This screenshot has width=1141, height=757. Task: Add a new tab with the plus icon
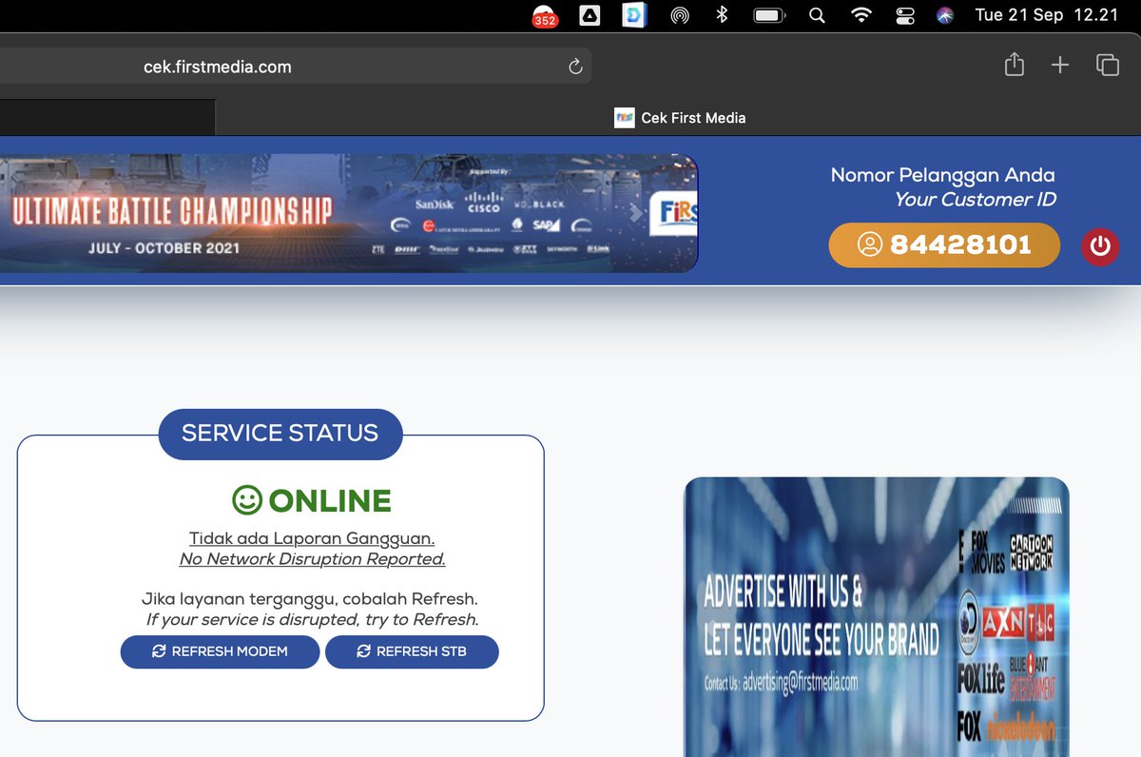coord(1060,65)
